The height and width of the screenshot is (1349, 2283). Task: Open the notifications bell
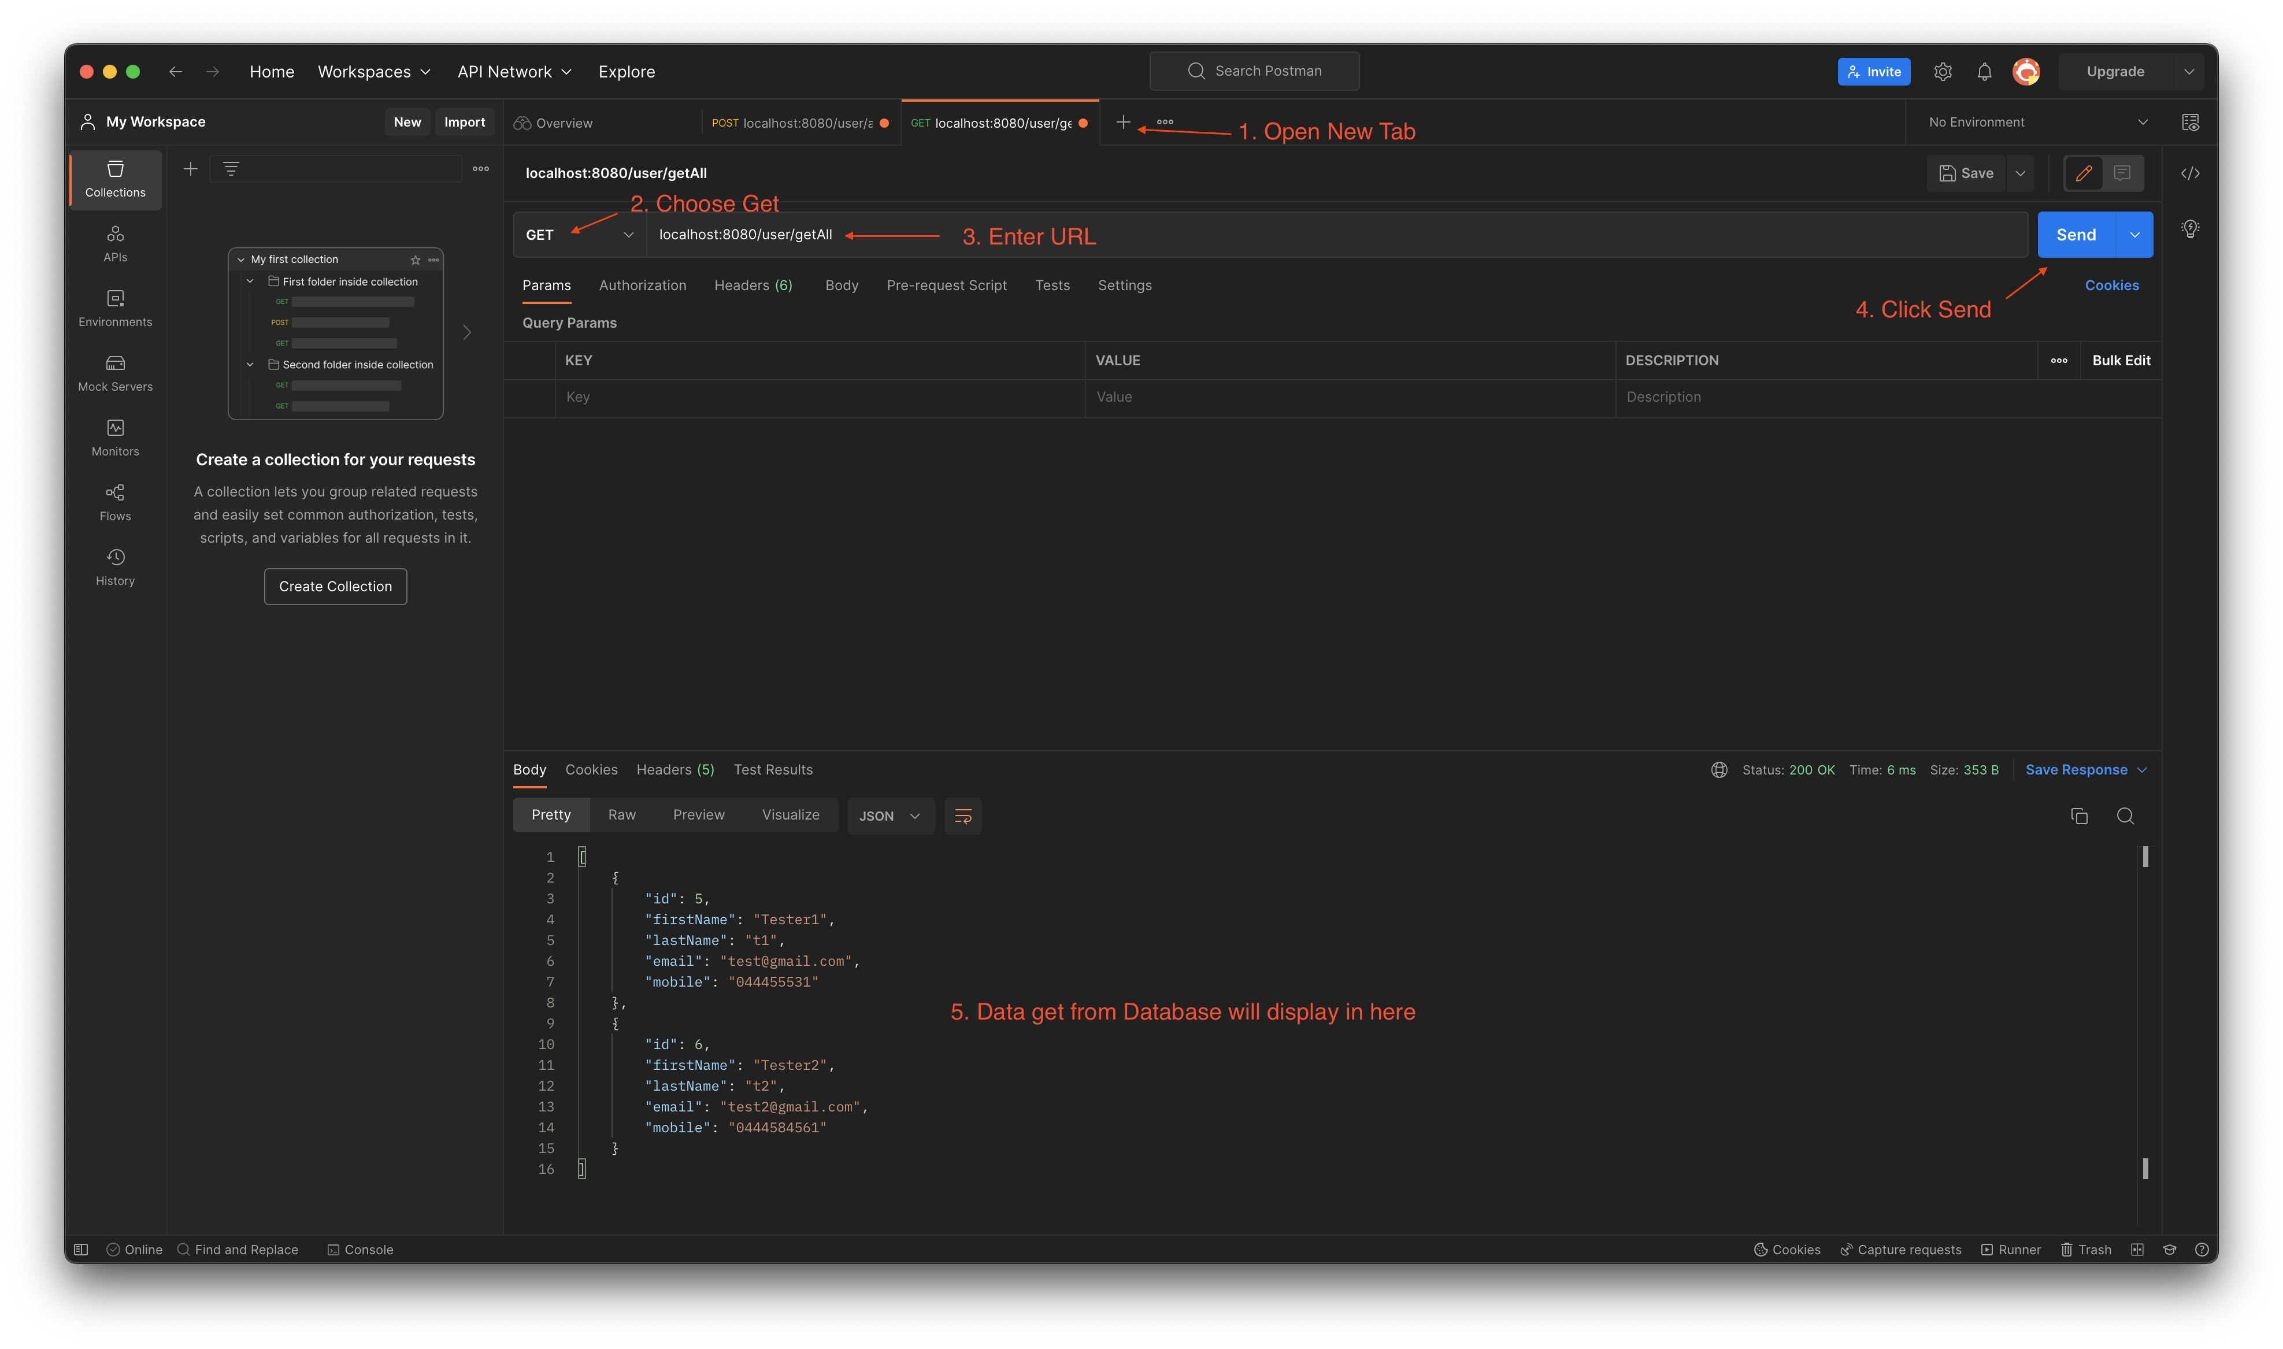1984,72
